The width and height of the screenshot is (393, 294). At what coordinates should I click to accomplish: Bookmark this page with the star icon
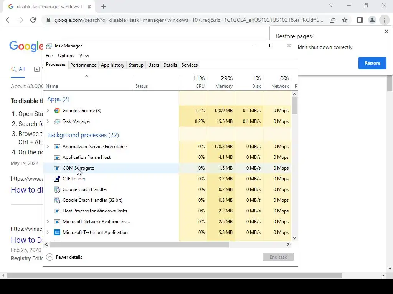[x=345, y=20]
